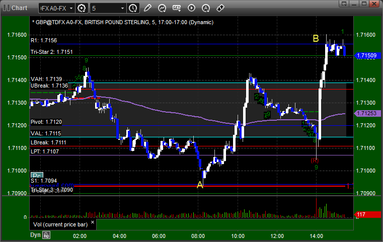Click the yellow B marker
This screenshot has height=242, width=383.
pos(316,39)
